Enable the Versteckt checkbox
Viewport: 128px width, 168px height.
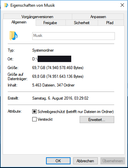[x=34, y=119]
